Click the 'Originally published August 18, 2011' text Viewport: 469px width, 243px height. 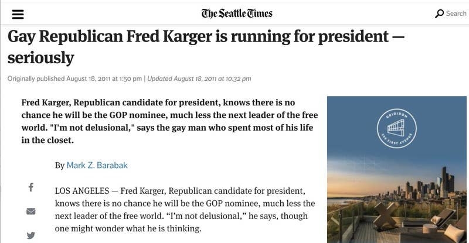coord(74,78)
